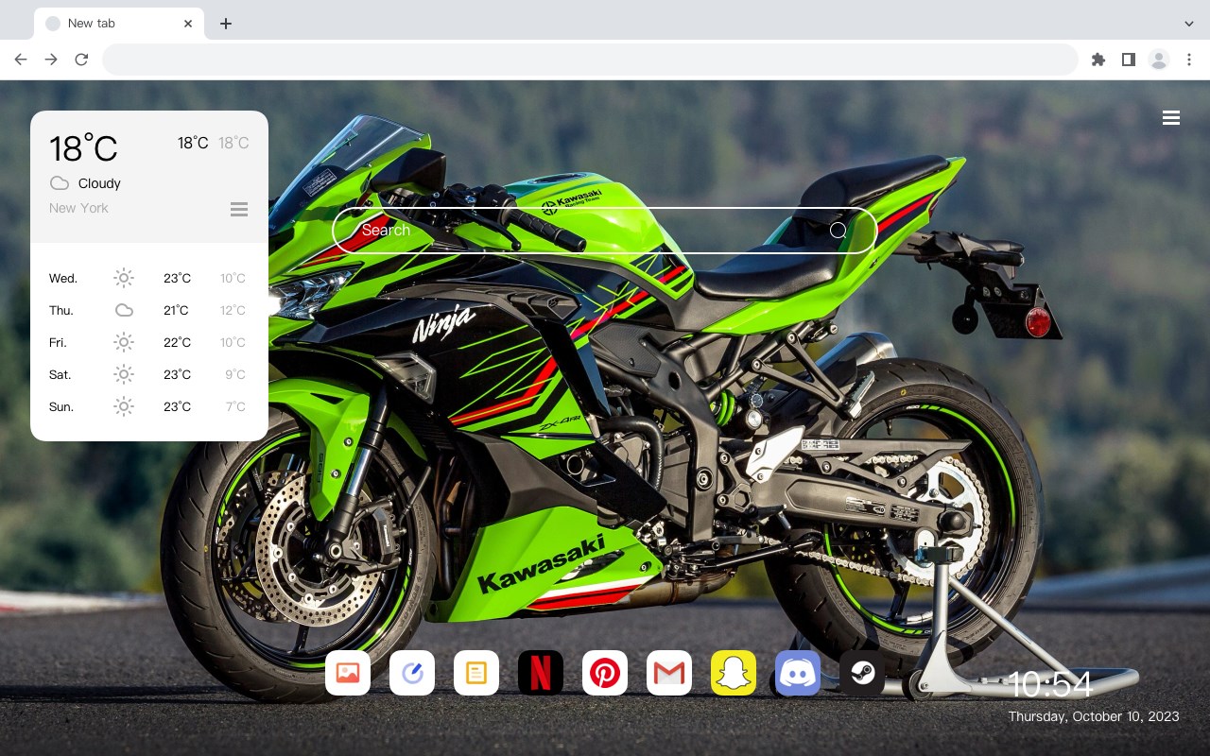The image size is (1210, 756).
Task: Open the Snapchat shortcut
Action: tap(734, 673)
